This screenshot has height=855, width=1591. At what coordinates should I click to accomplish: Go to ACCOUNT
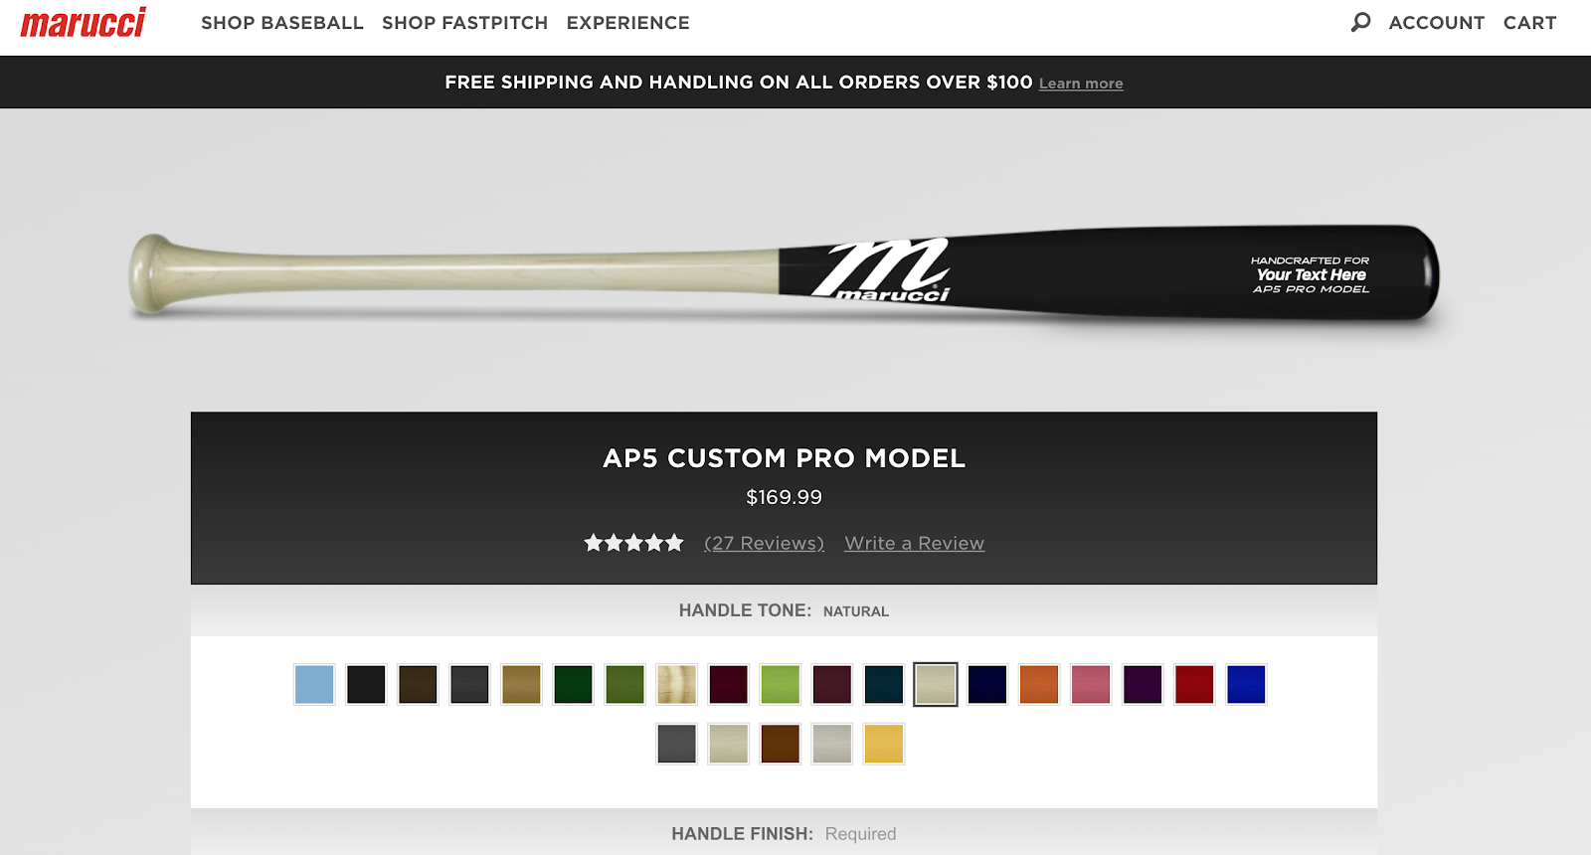[x=1436, y=22]
